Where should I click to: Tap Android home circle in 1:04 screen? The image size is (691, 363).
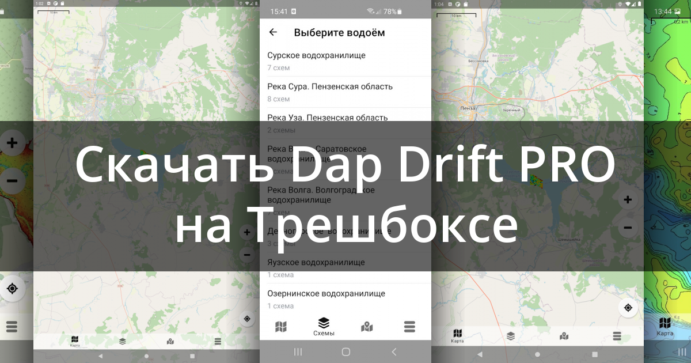pyautogui.click(x=538, y=354)
